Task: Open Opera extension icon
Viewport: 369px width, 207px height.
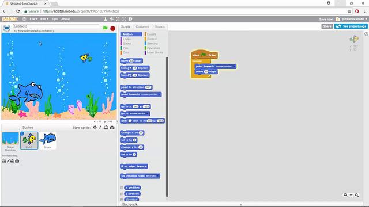Action: point(357,11)
